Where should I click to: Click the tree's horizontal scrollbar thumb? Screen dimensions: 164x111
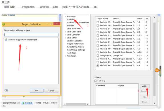click(76, 104)
